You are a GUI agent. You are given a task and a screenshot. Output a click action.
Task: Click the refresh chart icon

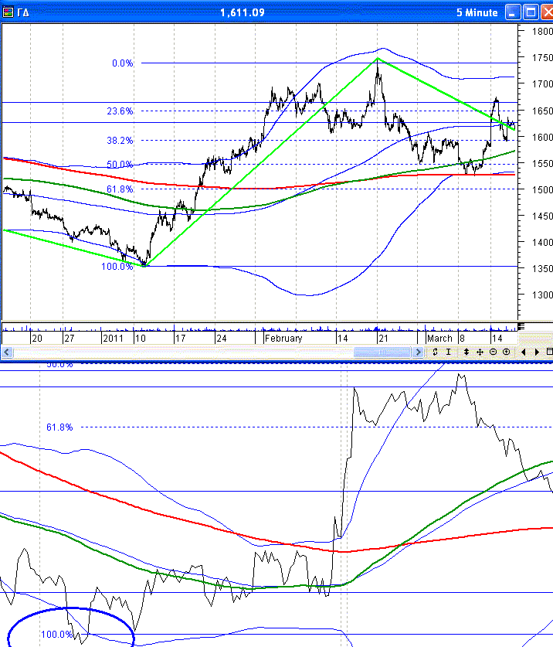point(436,352)
